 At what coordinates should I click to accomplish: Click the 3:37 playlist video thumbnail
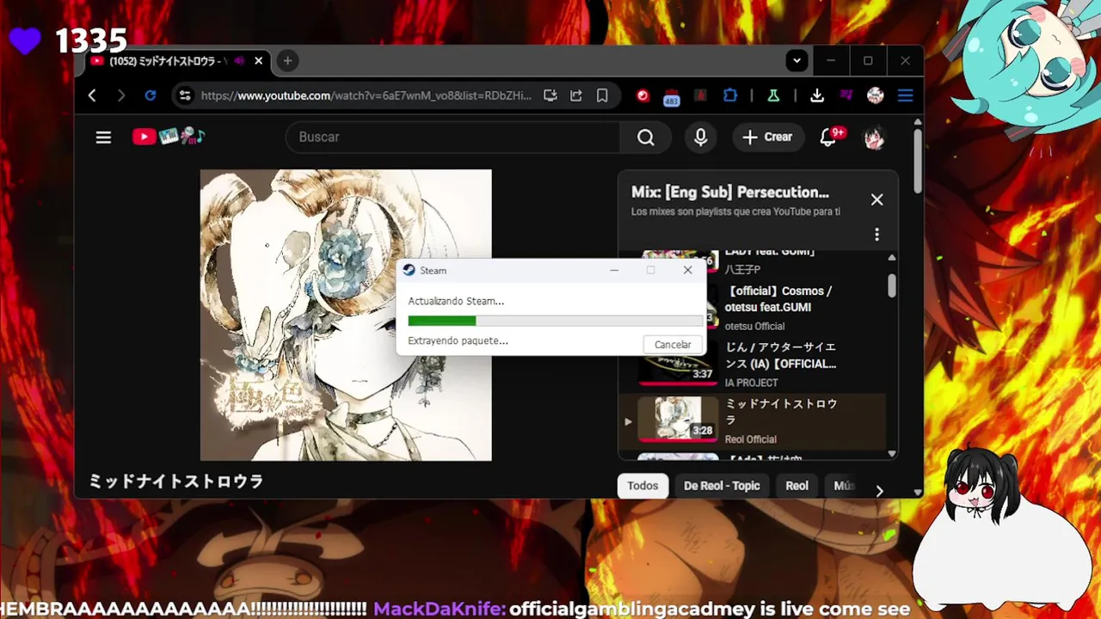(678, 365)
